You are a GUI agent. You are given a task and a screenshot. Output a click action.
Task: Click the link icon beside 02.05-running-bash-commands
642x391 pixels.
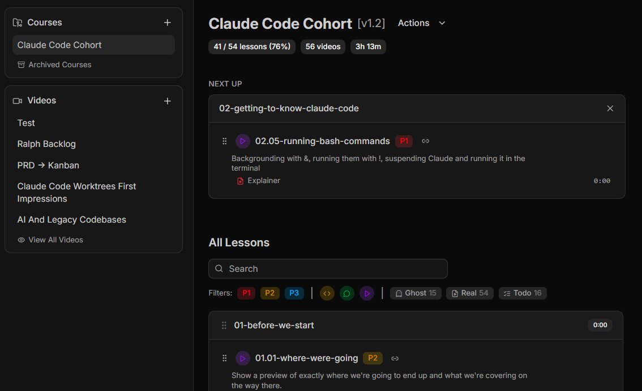click(425, 141)
